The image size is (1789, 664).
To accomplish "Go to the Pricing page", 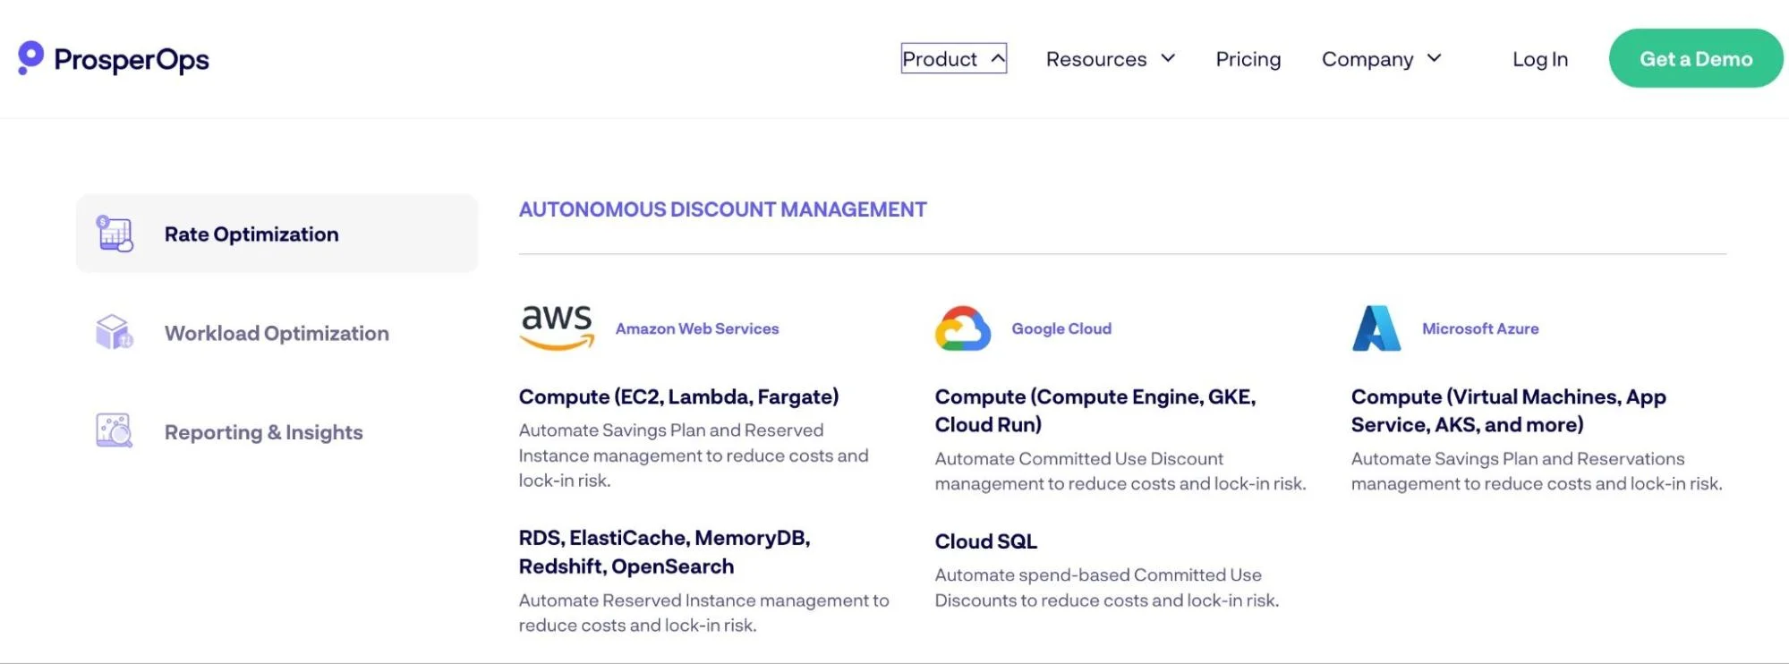I will click(1248, 59).
